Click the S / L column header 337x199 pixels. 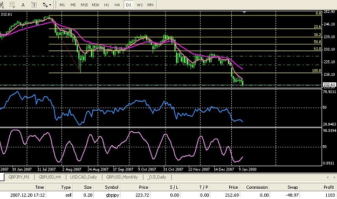coord(174,187)
